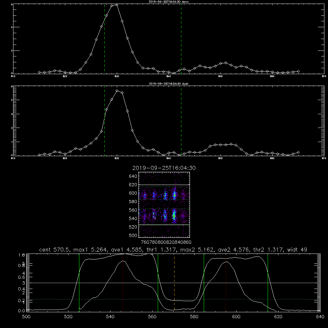
Task: Click the left green dashed line in dusk plot
Action: [104, 121]
